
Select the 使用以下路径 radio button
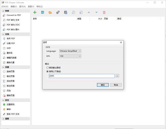(x=47, y=71)
